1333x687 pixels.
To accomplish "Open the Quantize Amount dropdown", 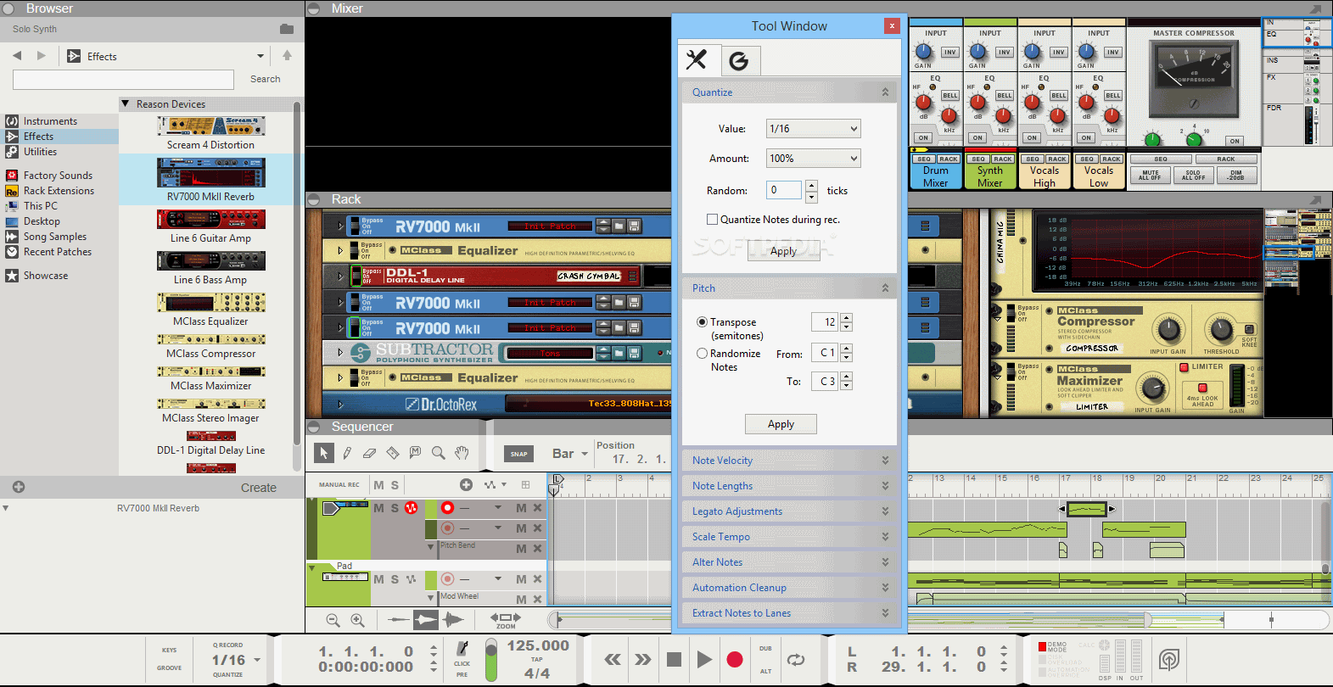I will [x=813, y=159].
